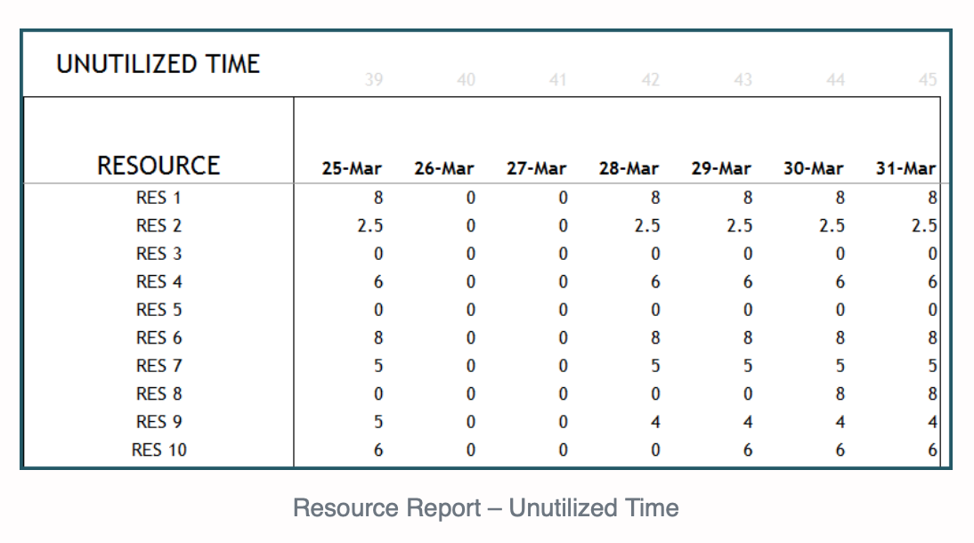The image size is (974, 543).
Task: Select column number 45 above table
Action: click(928, 79)
